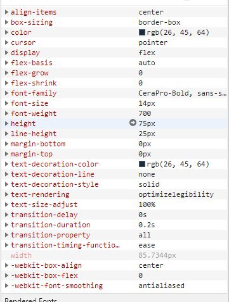Expand the transition-timing-function property

coord(6,245)
